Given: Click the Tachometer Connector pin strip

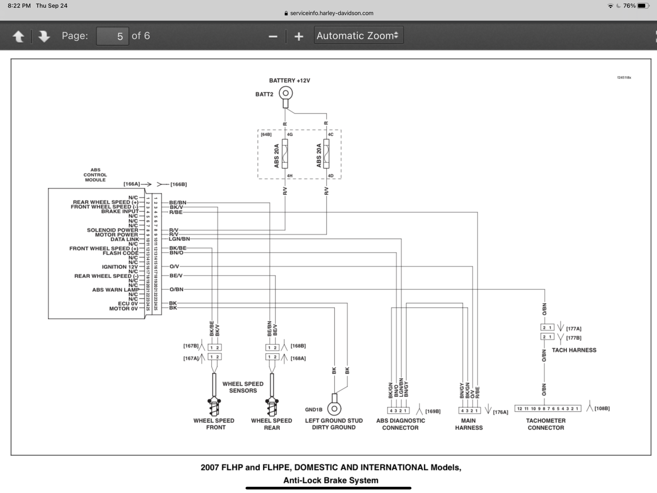Looking at the screenshot, I should point(547,408).
